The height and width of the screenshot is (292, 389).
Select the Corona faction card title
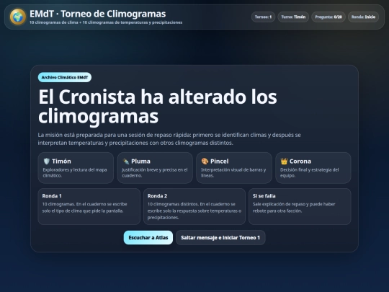coord(300,162)
